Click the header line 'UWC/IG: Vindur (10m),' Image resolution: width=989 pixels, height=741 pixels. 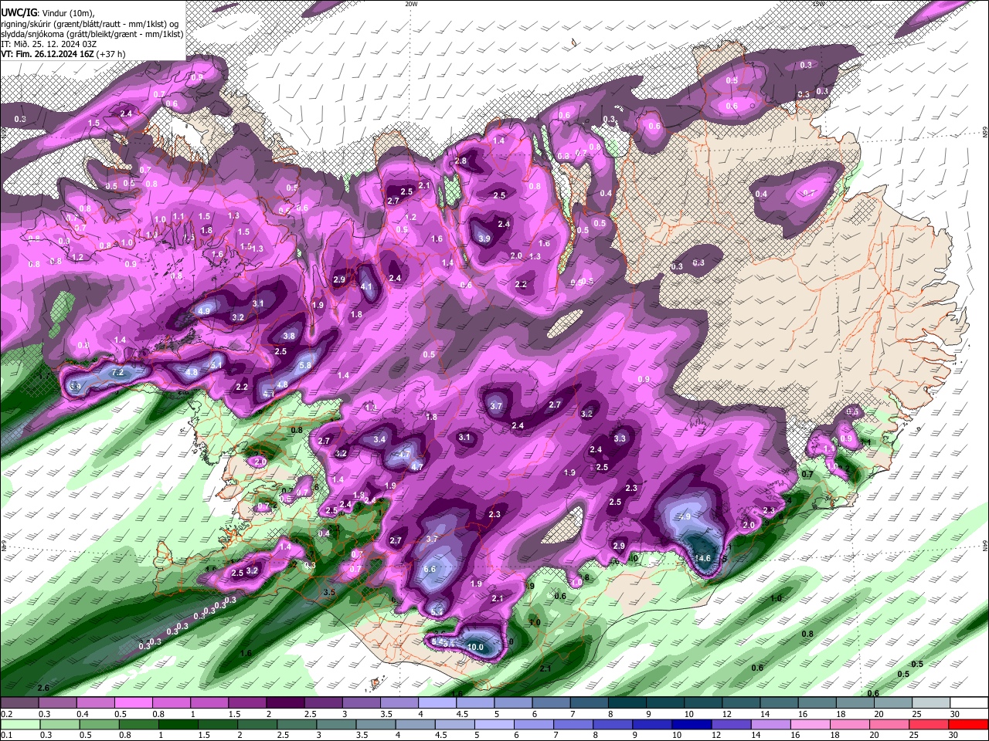click(47, 13)
